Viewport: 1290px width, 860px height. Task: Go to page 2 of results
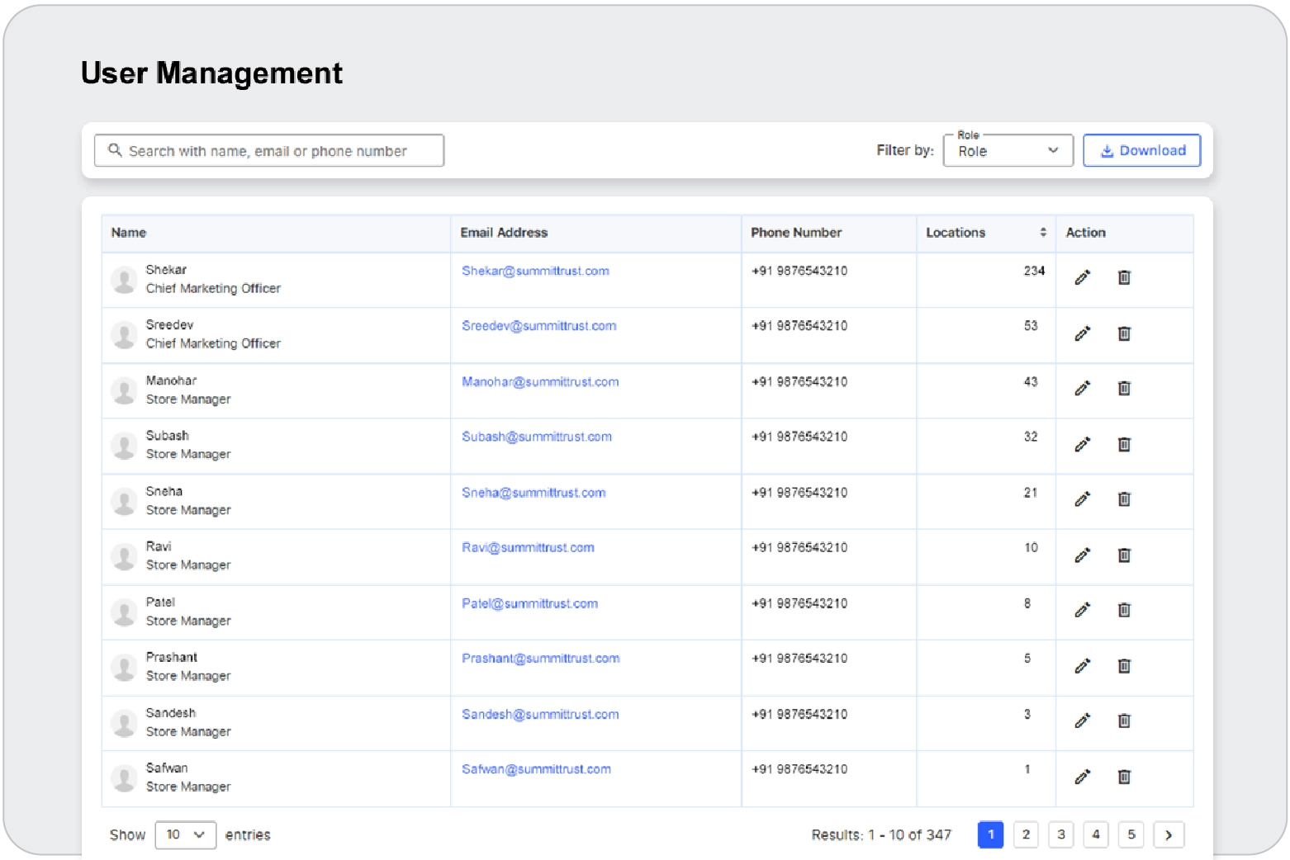tap(1026, 834)
